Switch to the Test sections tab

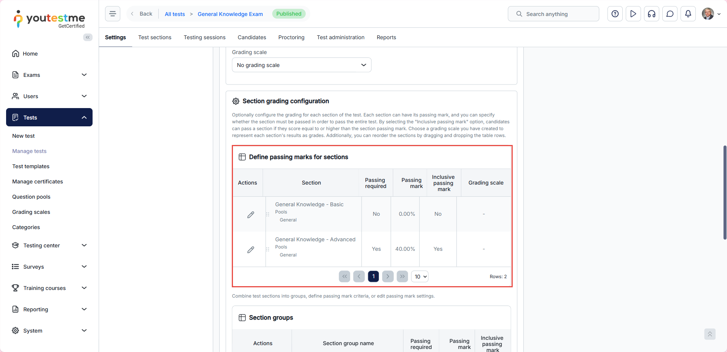pyautogui.click(x=155, y=37)
